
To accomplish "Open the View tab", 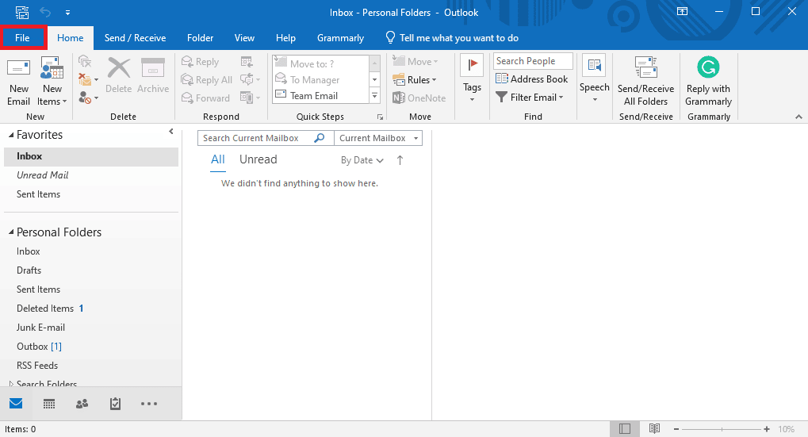I will pos(244,38).
